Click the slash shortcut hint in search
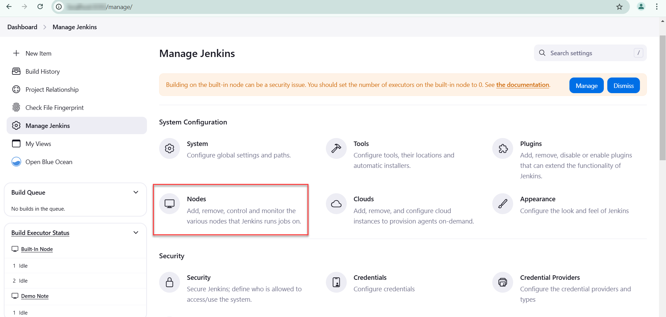Screen dimensions: 666x317 [x=639, y=53]
